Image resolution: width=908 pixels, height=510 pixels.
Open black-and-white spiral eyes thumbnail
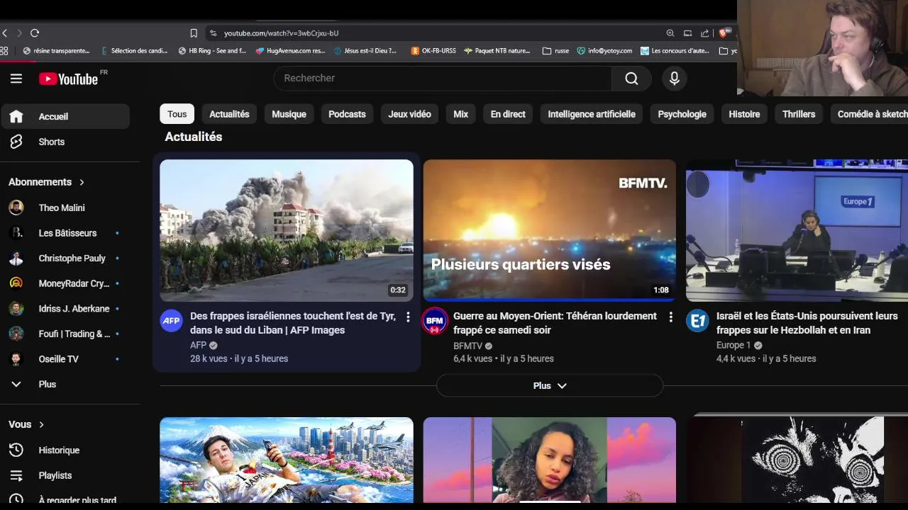click(x=797, y=460)
